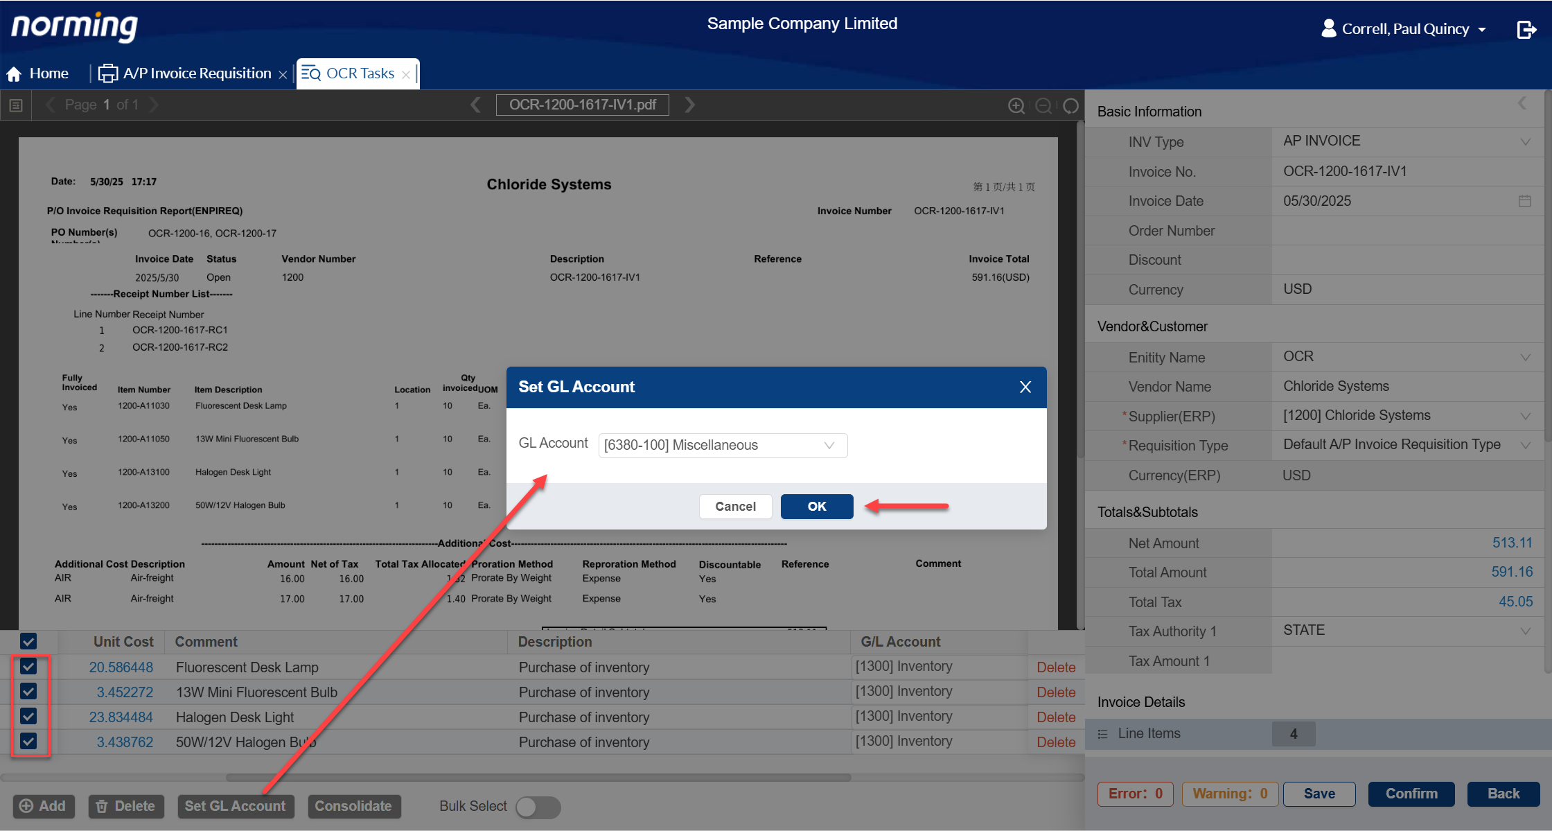Click OK in Set GL Account dialog

pos(817,507)
